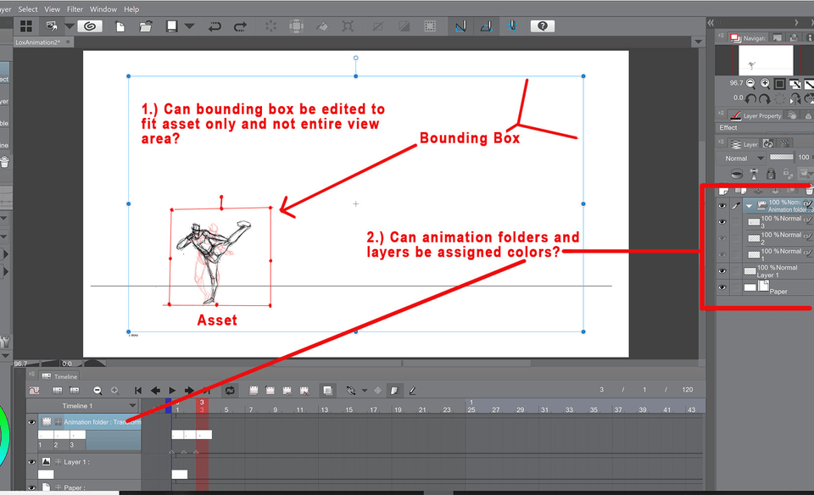Zoom out the timeline with the magnifier icon

tap(97, 390)
